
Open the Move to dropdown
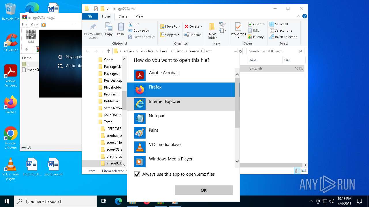pos(170,26)
